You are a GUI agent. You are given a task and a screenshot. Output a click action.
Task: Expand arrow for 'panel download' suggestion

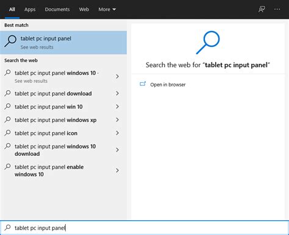click(117, 93)
